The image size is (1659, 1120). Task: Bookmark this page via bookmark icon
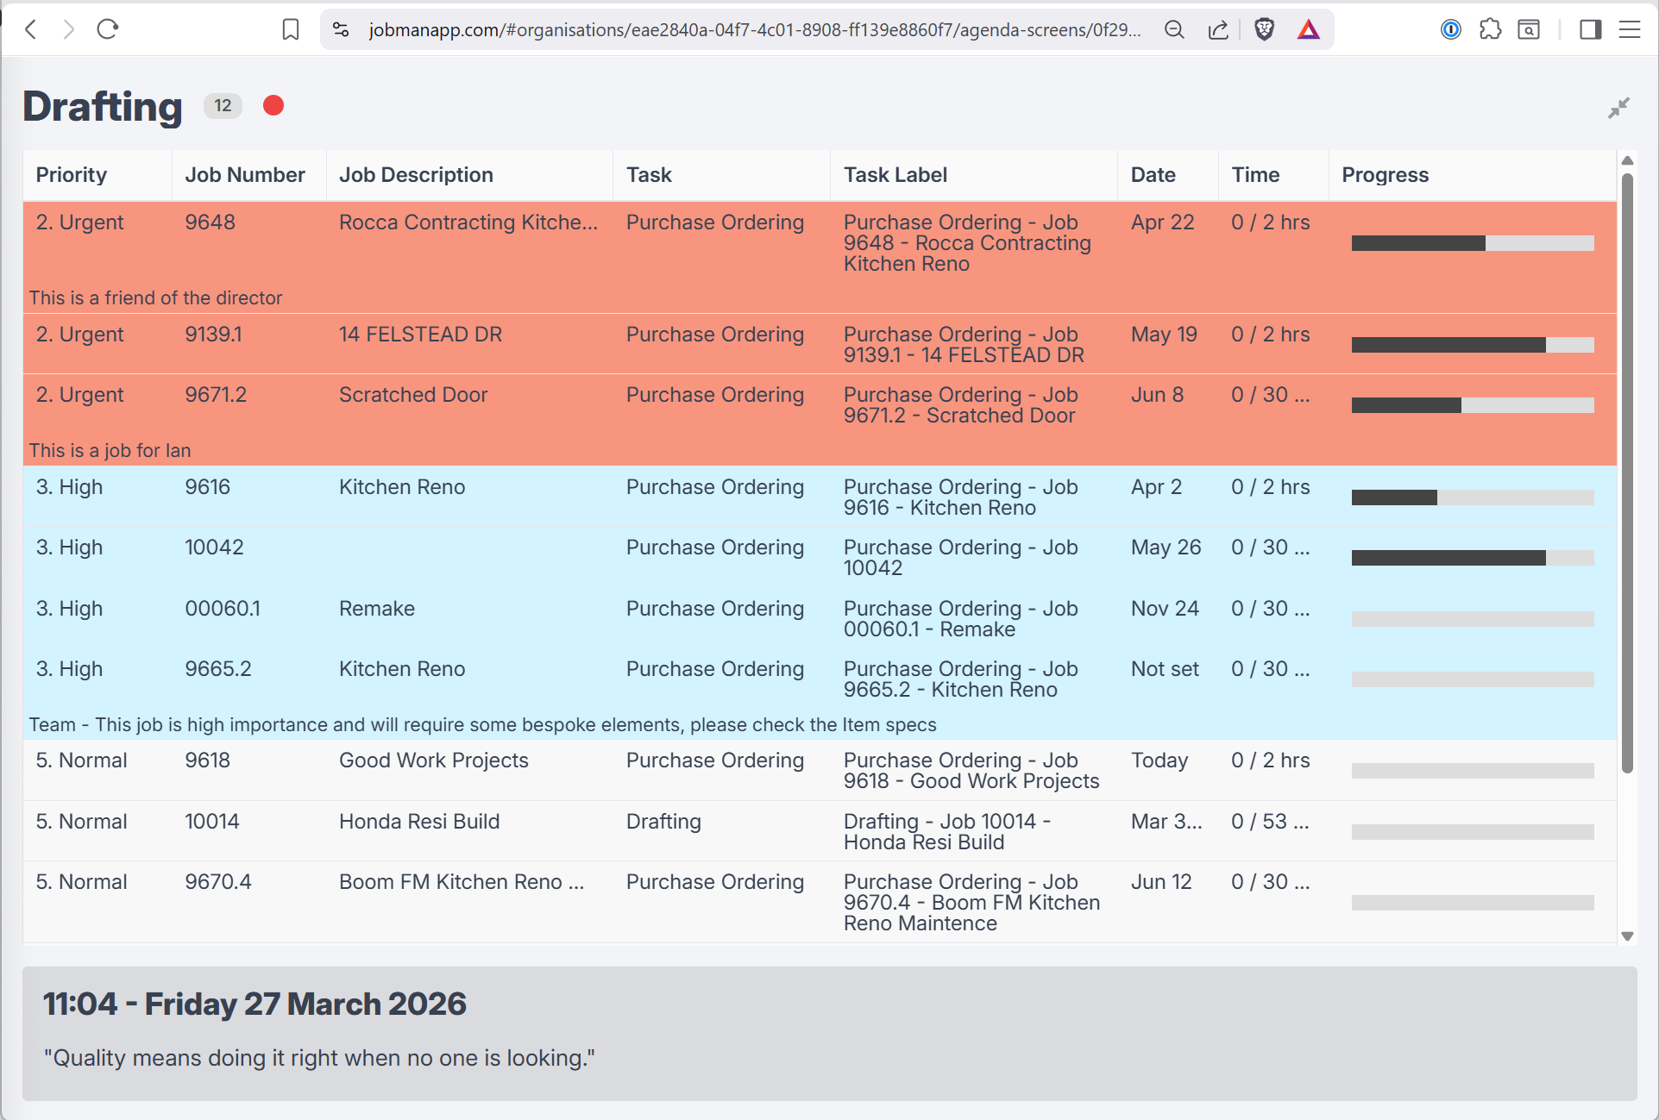pos(291,29)
